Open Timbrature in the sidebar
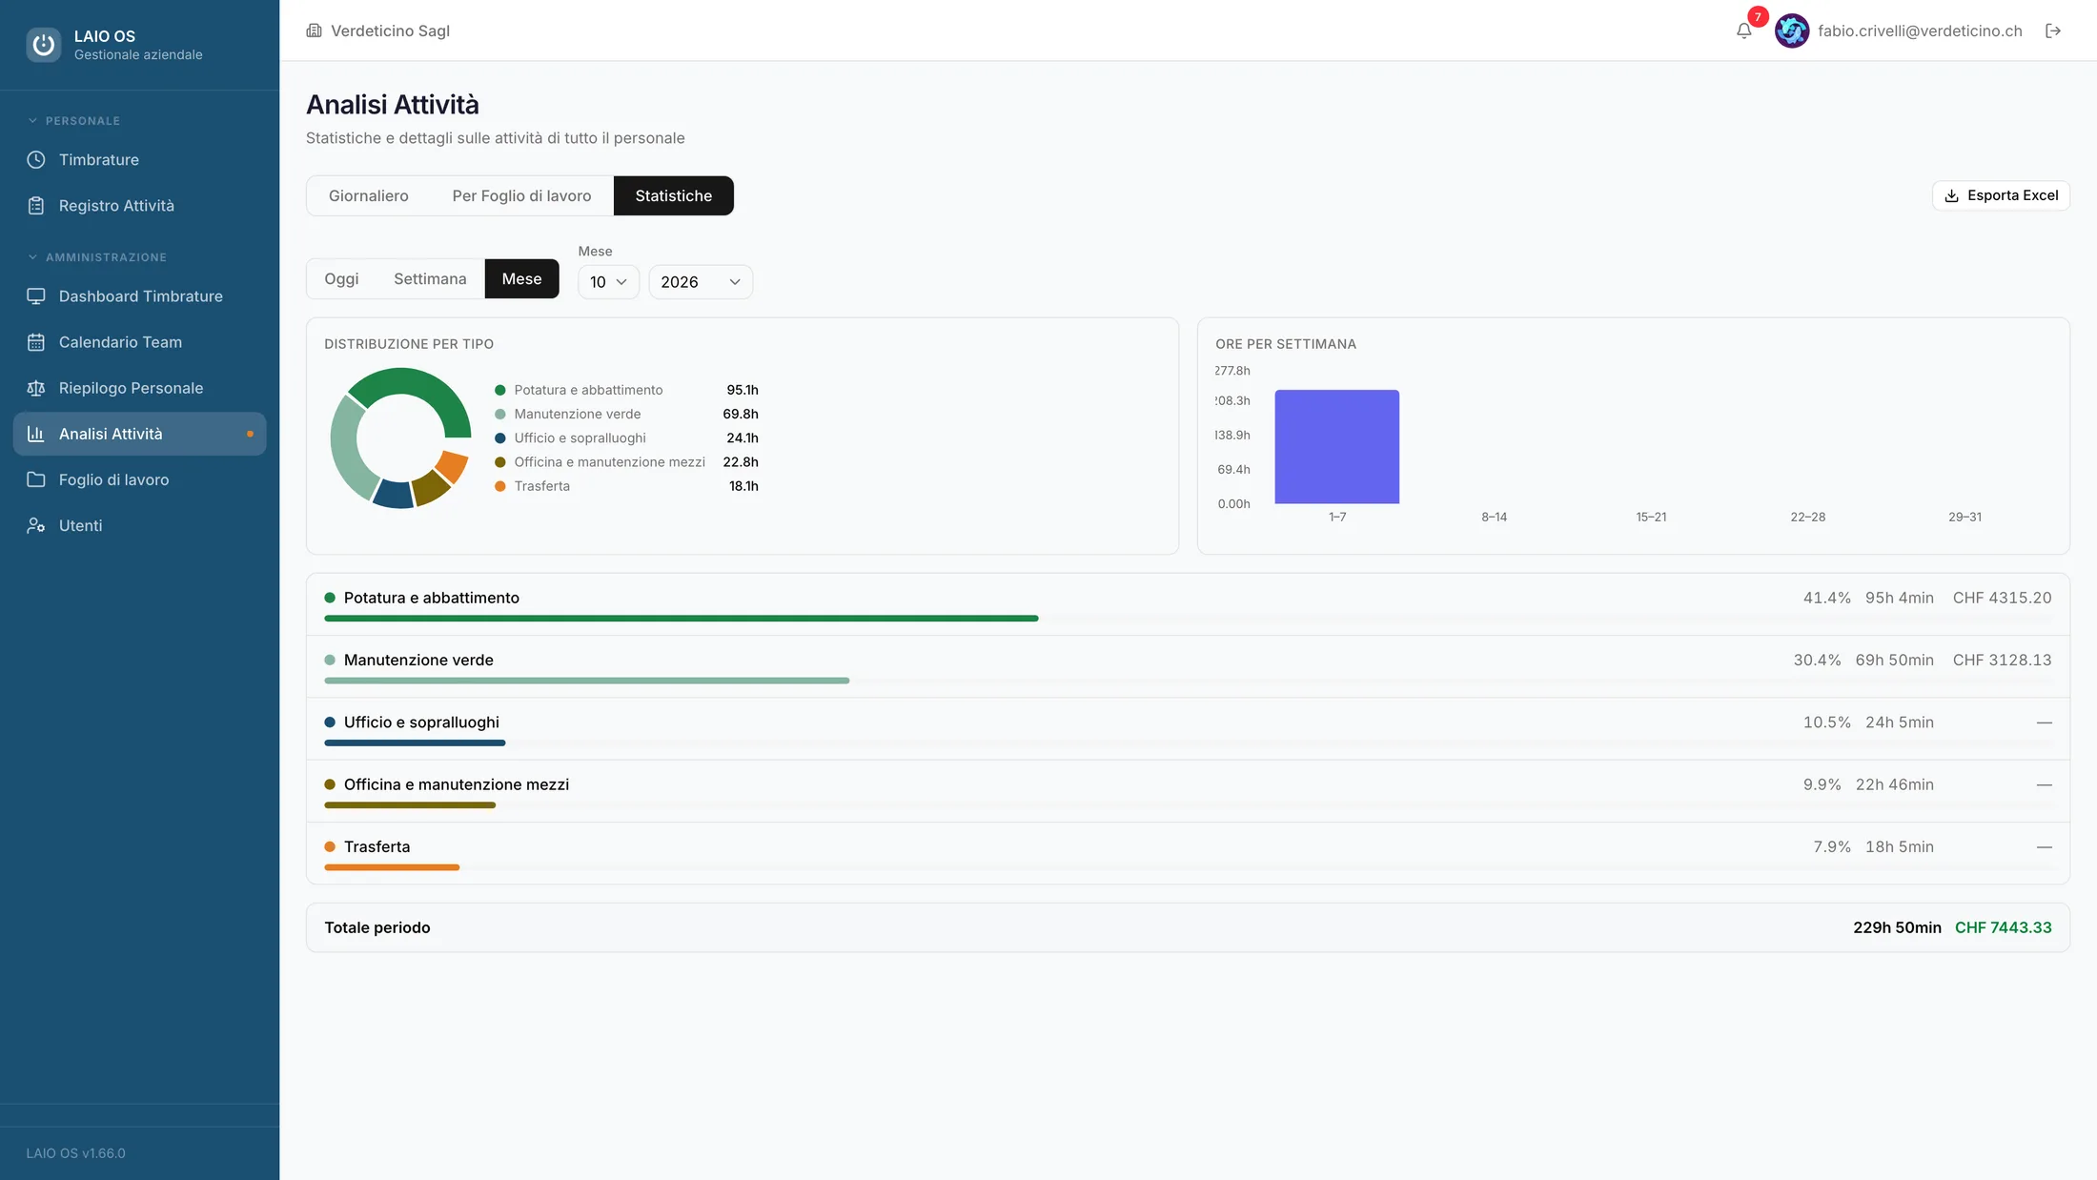Image resolution: width=2097 pixels, height=1180 pixels. tap(139, 160)
